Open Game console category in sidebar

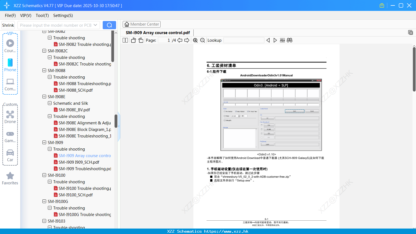pyautogui.click(x=10, y=136)
